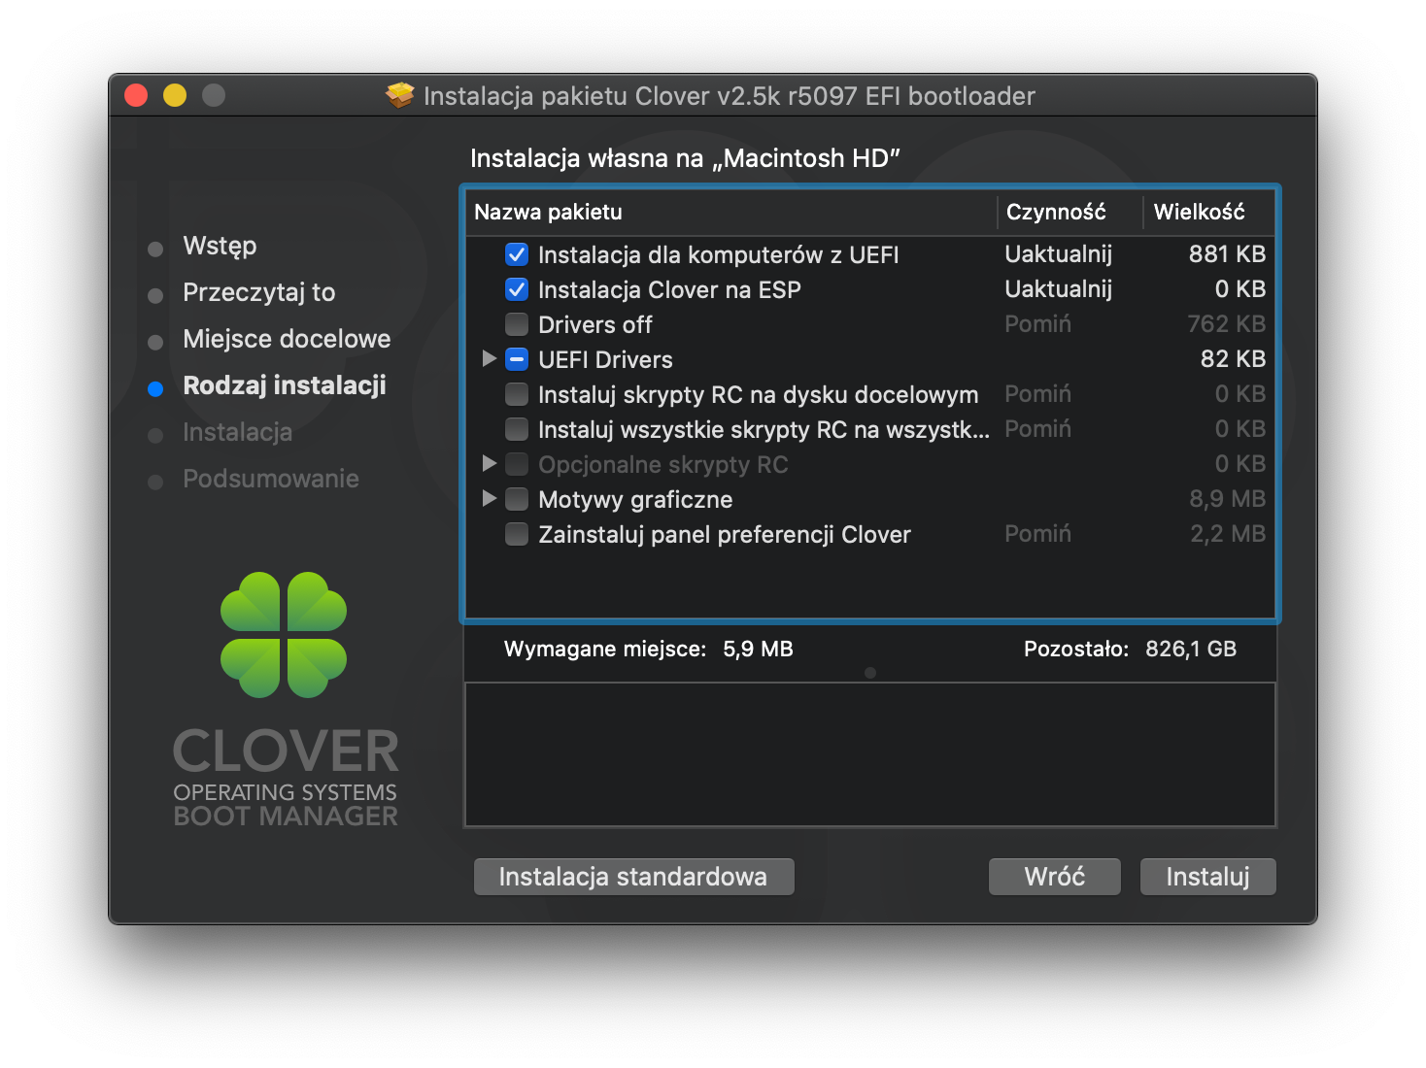This screenshot has width=1426, height=1068.
Task: Click the 8,9 MB size value
Action: tap(1227, 499)
